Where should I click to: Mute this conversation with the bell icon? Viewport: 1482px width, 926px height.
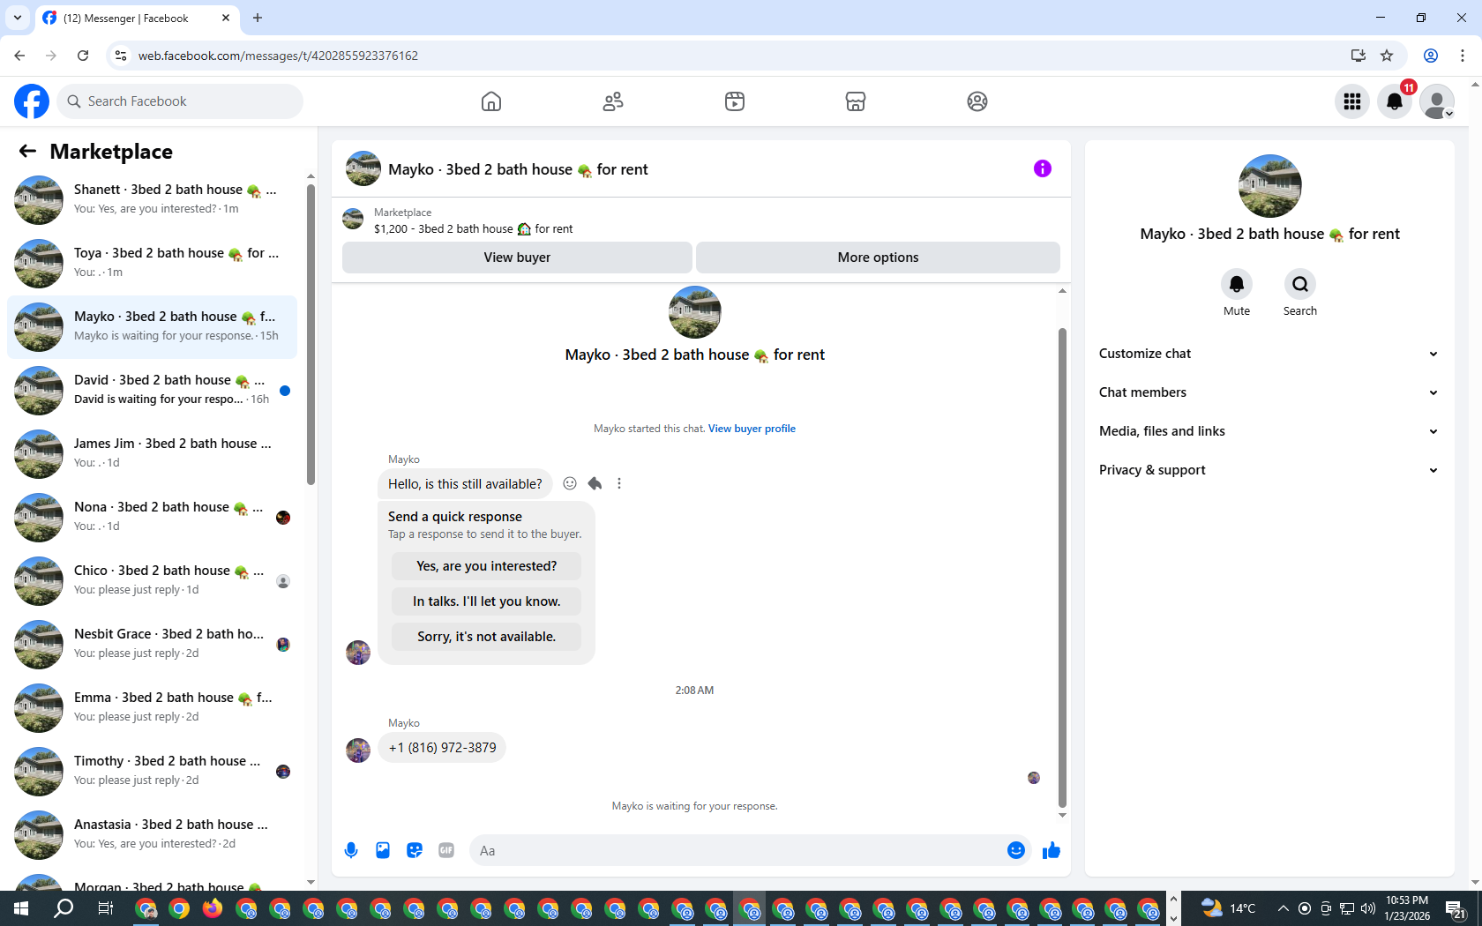pos(1237,284)
